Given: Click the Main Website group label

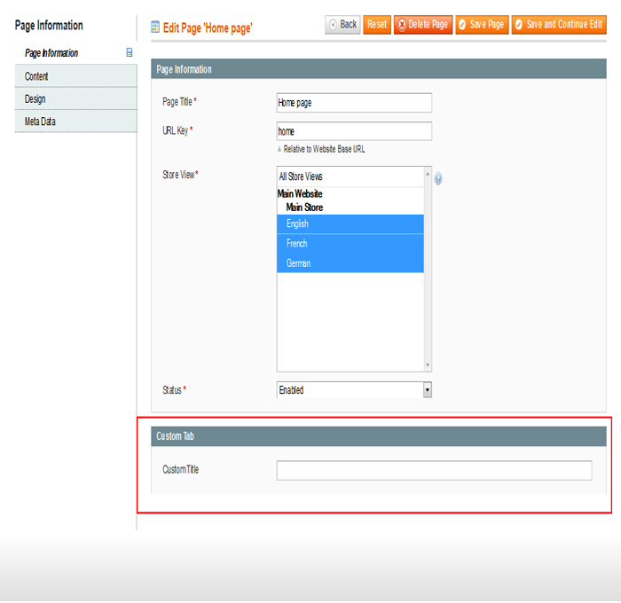Looking at the screenshot, I should [x=300, y=193].
